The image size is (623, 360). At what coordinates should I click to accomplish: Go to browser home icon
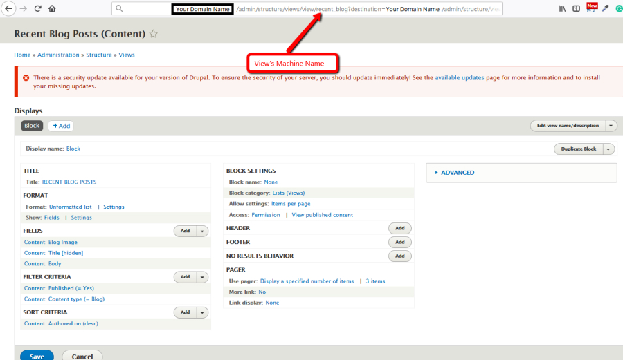(52, 8)
